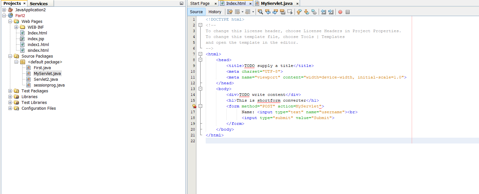Viewport: 479px width, 194px height.
Task: Click the Libraries folder icon
Action: coord(16,97)
